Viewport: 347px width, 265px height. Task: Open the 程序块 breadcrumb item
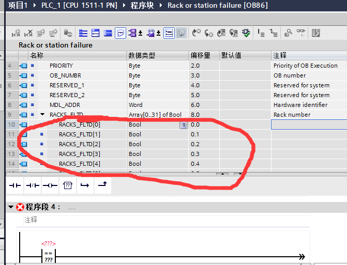pos(142,5)
